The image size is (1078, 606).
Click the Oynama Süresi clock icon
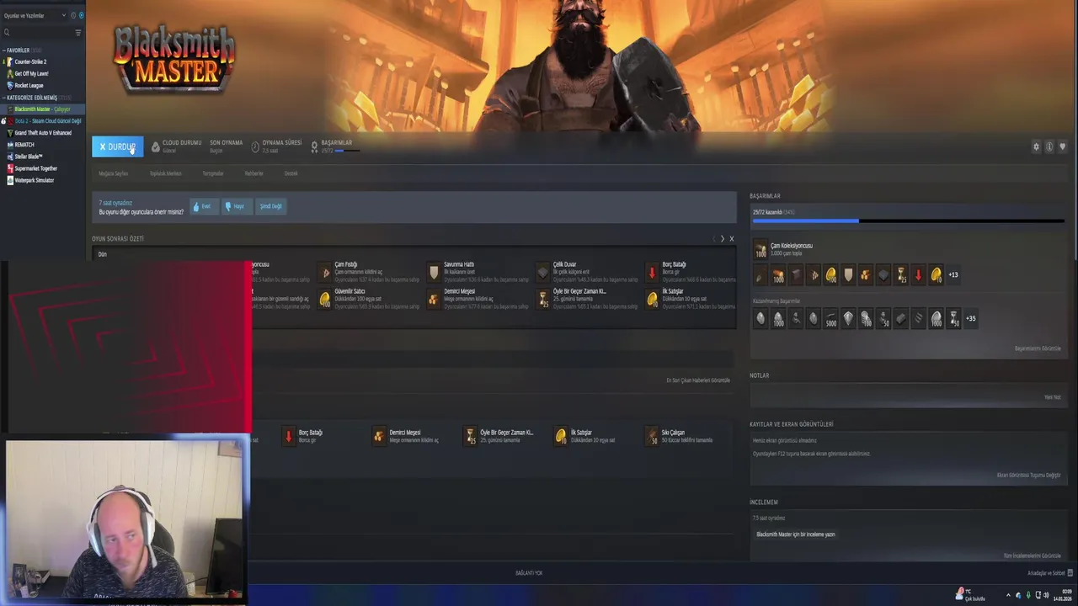(255, 146)
